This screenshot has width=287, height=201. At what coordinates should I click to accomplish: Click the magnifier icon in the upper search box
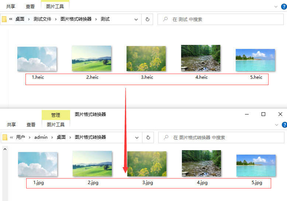[165, 19]
